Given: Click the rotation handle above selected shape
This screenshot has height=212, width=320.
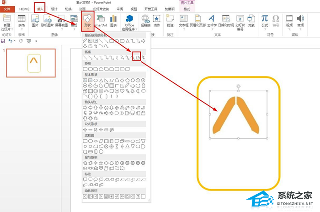Looking at the screenshot, I should coord(238,86).
